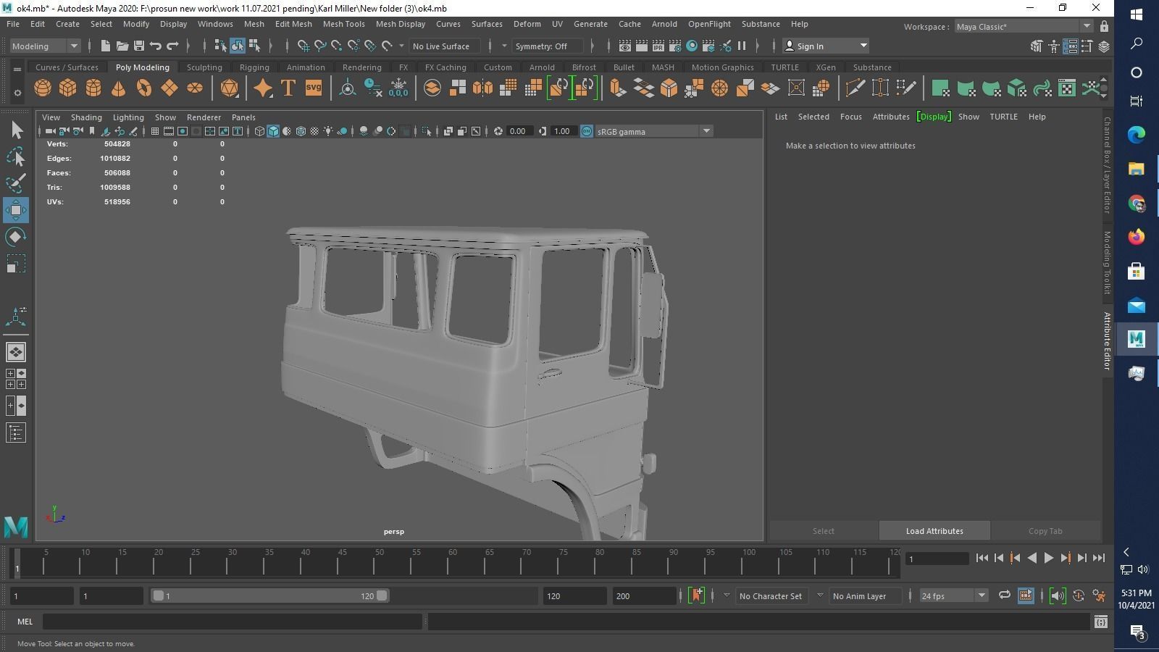Open the Edit Mesh menu
This screenshot has width=1159, height=652.
[x=293, y=24]
